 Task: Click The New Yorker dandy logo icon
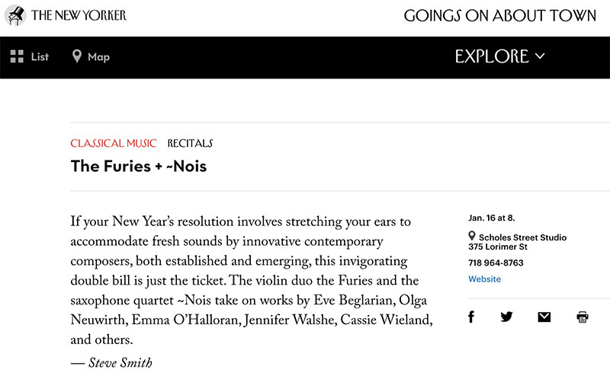point(15,15)
